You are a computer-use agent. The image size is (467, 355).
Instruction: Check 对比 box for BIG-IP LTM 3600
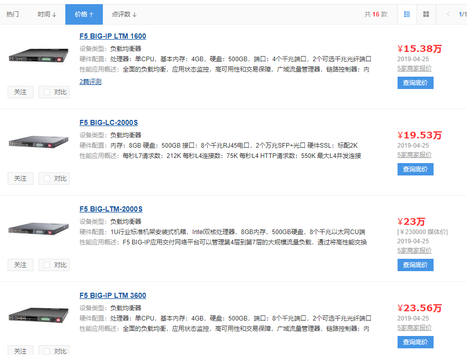pos(47,351)
